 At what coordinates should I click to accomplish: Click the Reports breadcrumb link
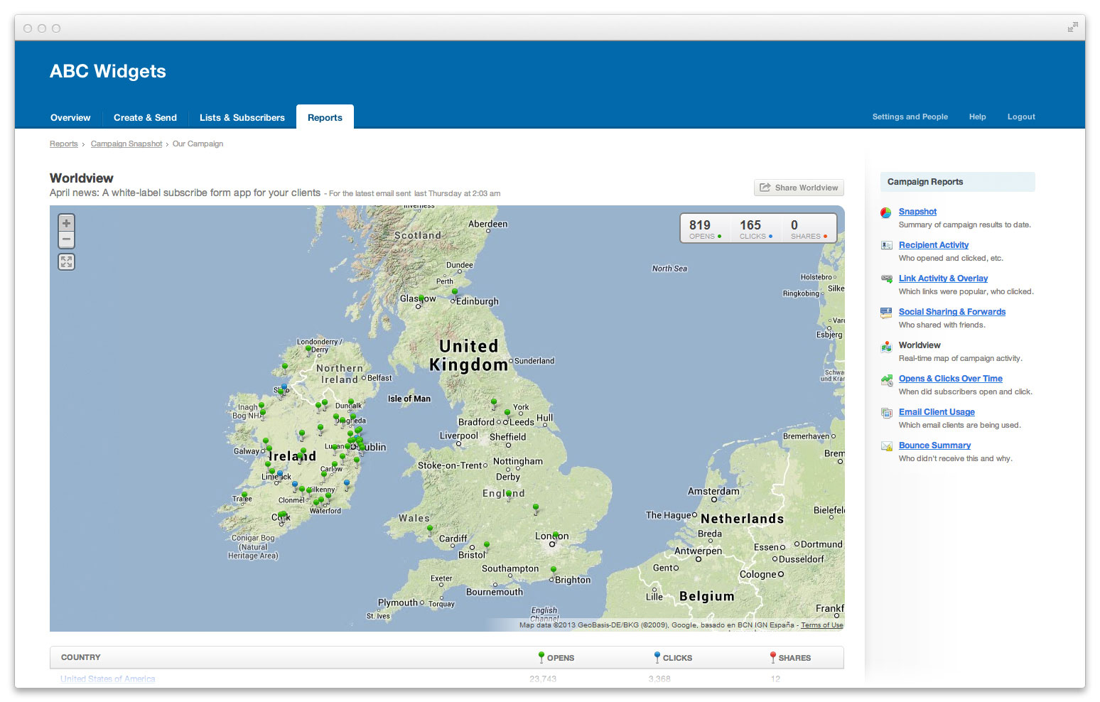(64, 144)
